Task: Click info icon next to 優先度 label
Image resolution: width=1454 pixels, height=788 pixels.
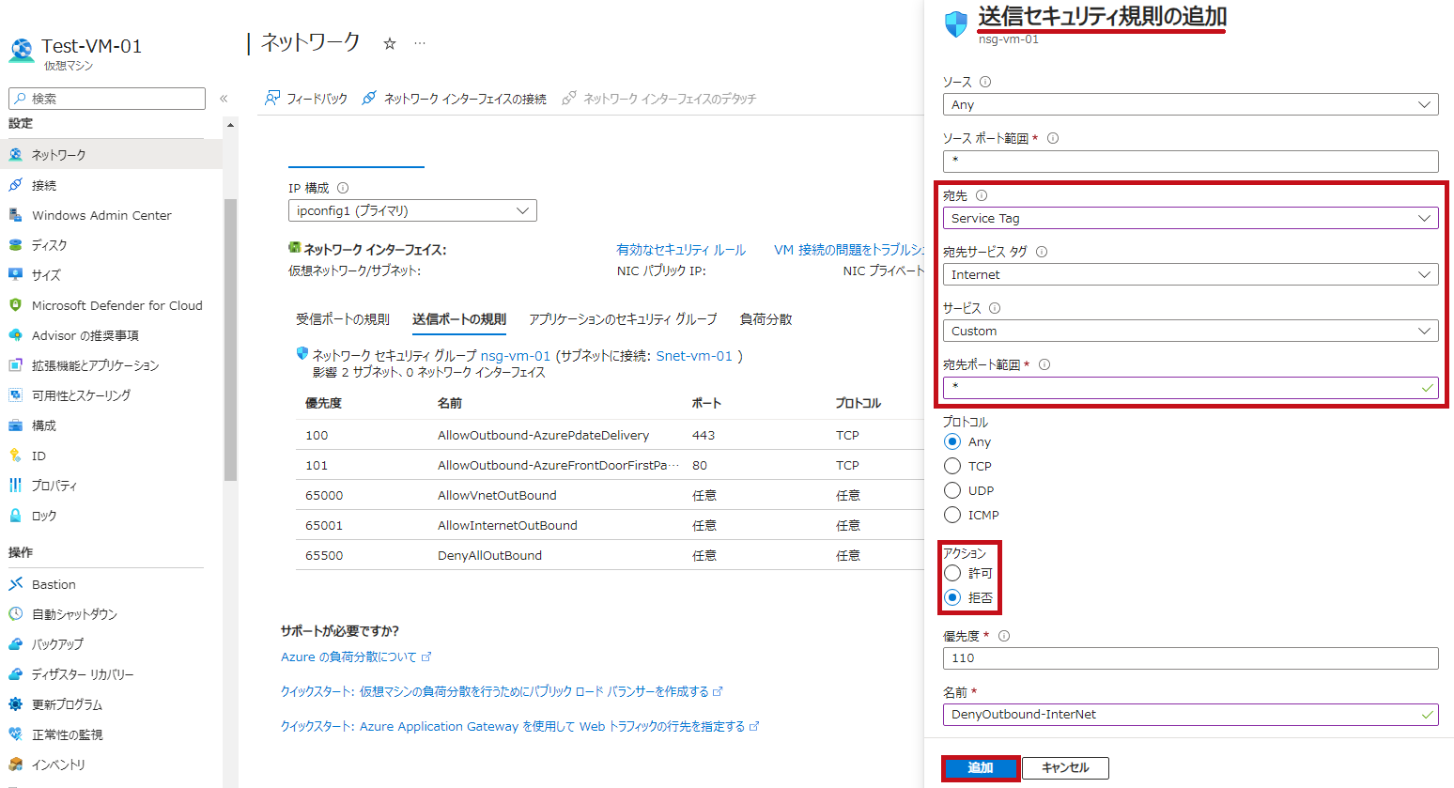Action: 1004,636
